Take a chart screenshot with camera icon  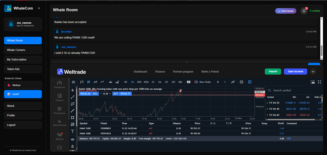point(313,82)
